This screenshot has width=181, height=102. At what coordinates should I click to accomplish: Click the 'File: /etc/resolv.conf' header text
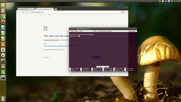point(102,31)
